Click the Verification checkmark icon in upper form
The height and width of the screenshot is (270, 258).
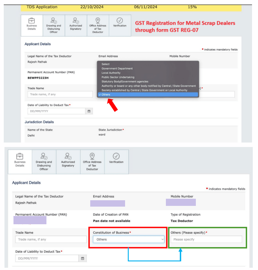pyautogui.click(x=120, y=22)
